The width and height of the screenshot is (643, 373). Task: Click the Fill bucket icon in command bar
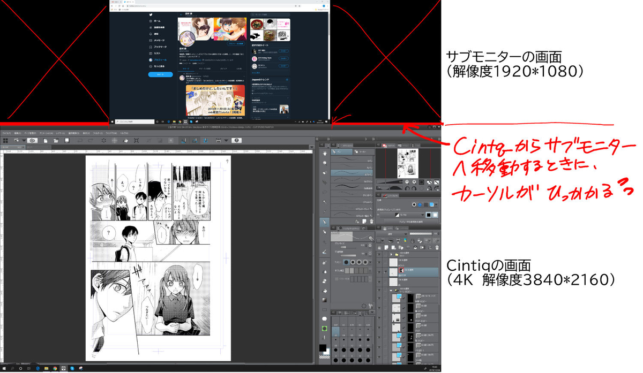(x=125, y=140)
